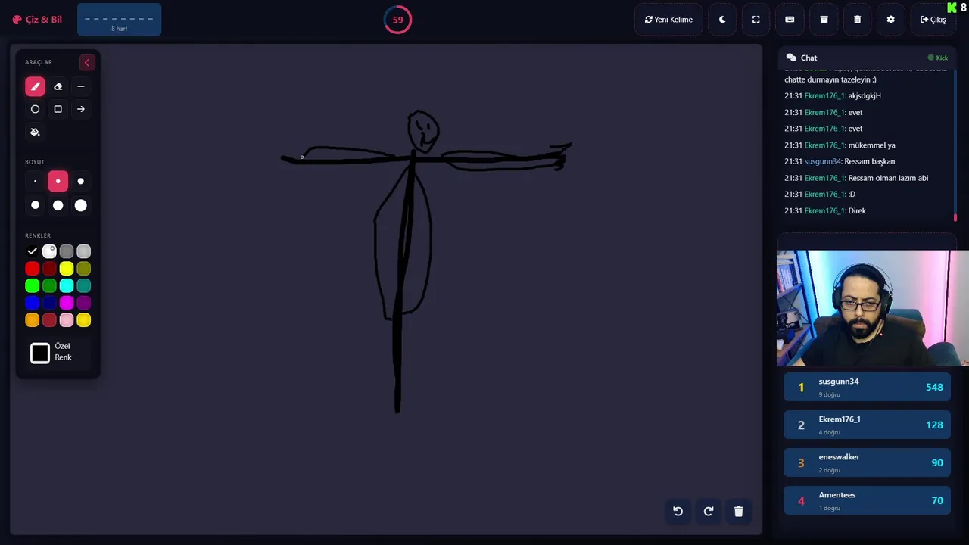Click Yeni Kelime to get a new word

point(668,20)
